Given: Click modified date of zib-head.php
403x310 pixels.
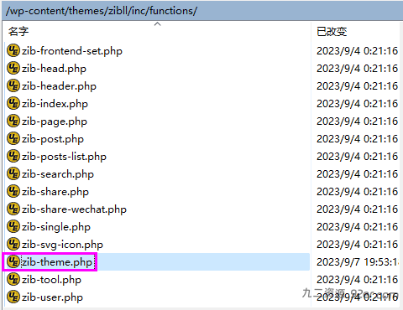Looking at the screenshot, I should 357,69.
